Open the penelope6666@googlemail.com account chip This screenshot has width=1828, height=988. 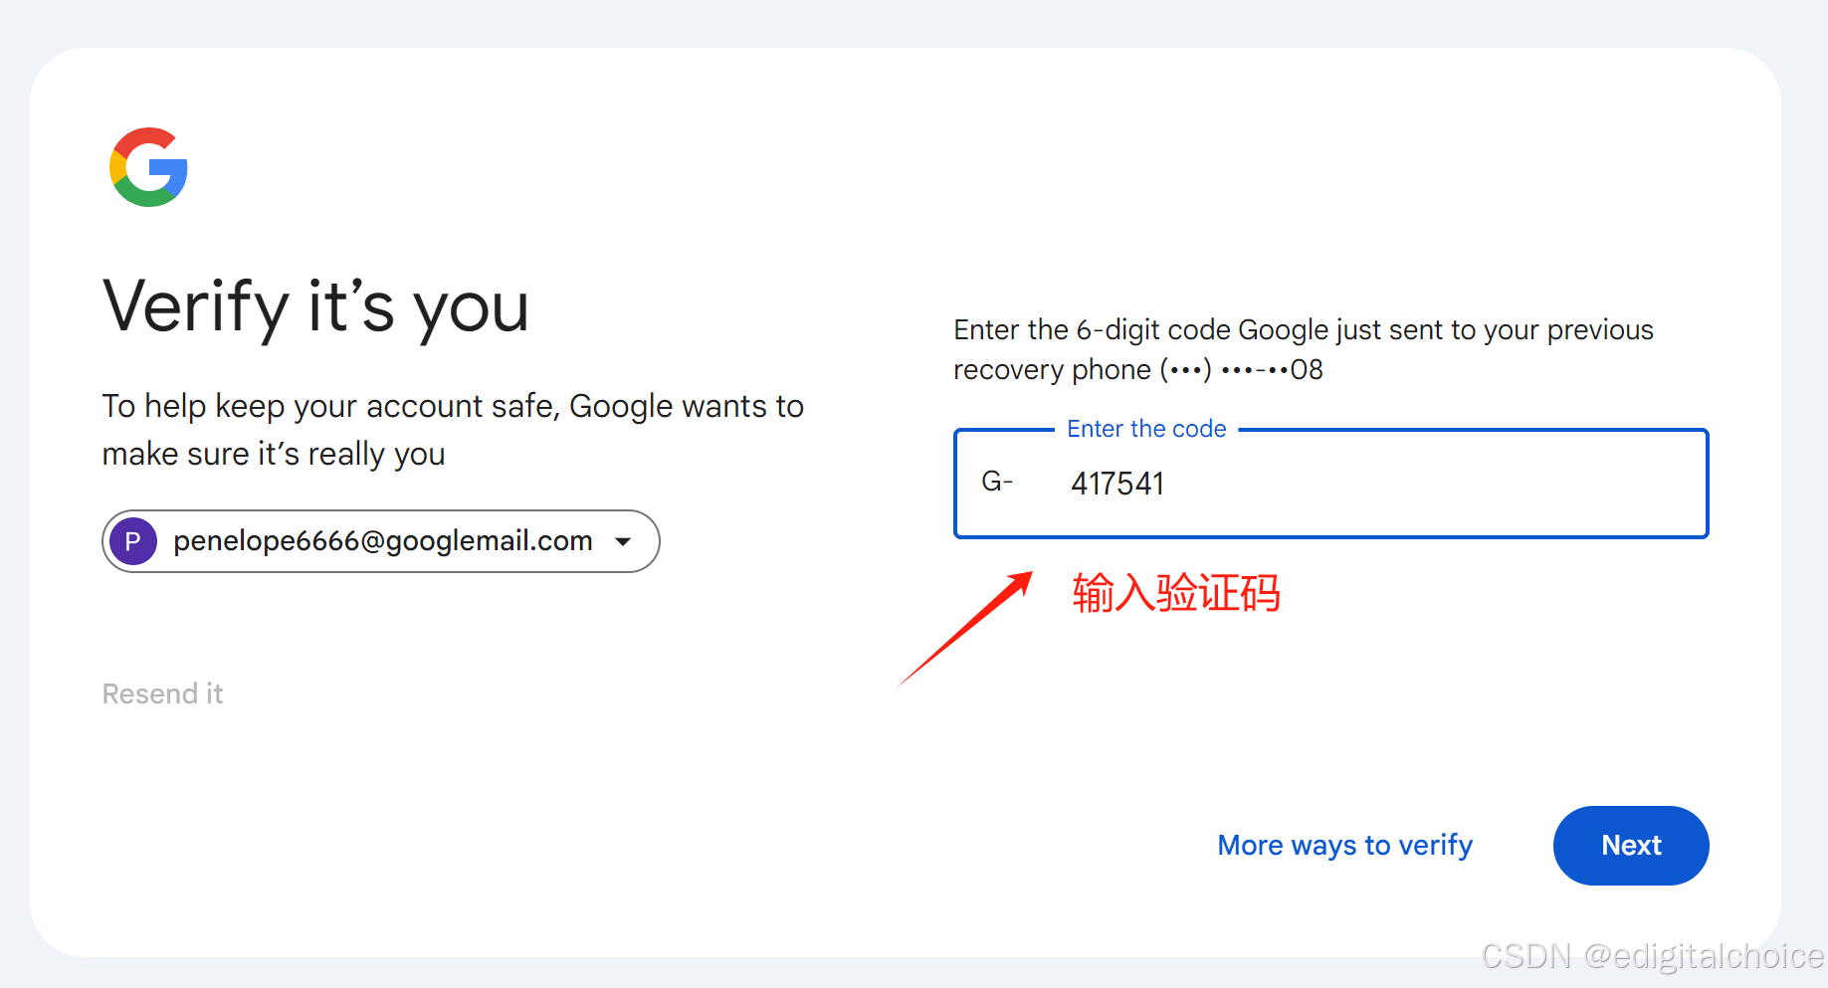point(381,541)
